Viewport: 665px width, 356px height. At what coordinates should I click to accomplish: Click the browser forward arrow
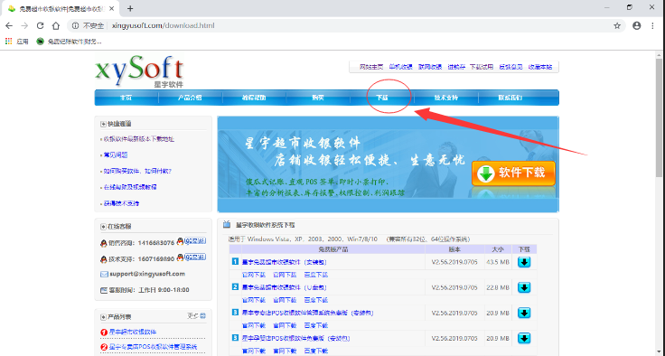point(24,26)
